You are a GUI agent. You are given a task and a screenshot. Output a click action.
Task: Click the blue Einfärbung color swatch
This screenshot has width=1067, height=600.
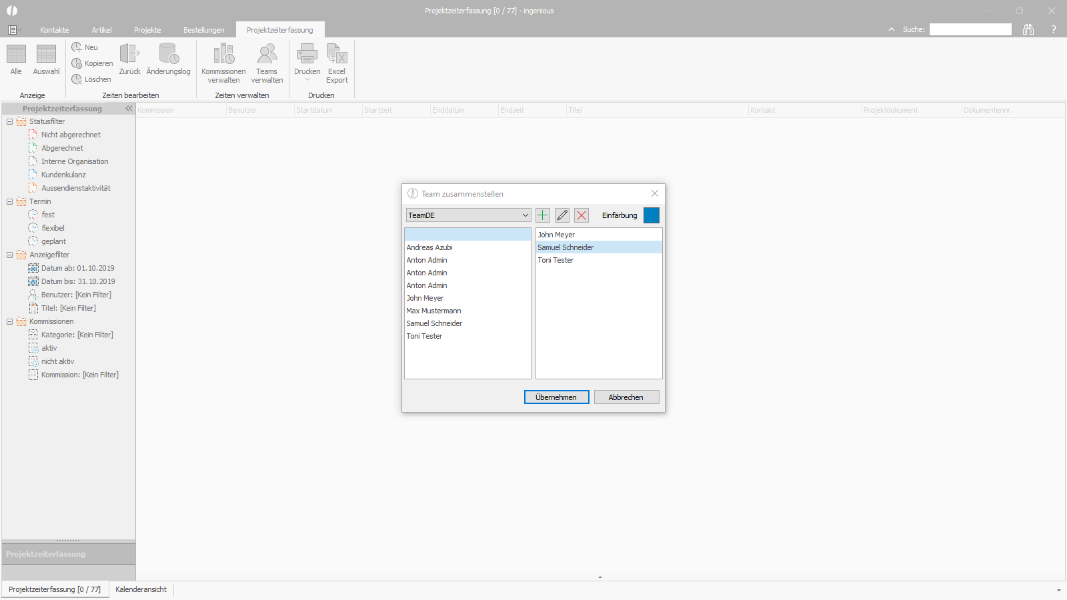652,215
